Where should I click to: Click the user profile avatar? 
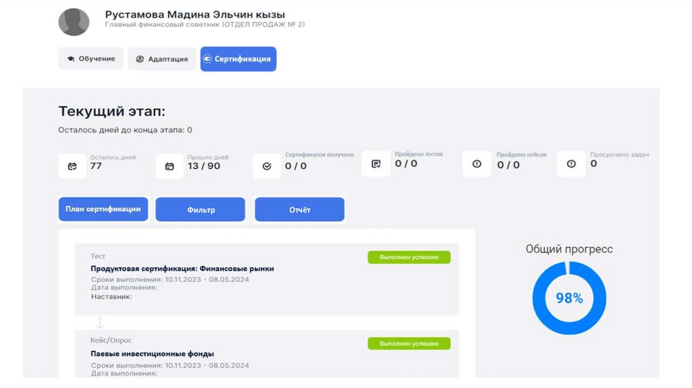pyautogui.click(x=74, y=22)
